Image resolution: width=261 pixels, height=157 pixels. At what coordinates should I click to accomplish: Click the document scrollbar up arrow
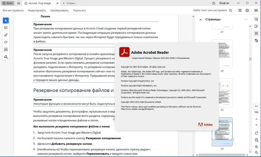[x=193, y=16]
